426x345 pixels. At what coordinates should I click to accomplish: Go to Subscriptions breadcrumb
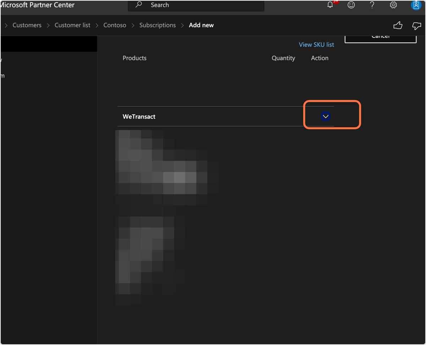tap(158, 25)
